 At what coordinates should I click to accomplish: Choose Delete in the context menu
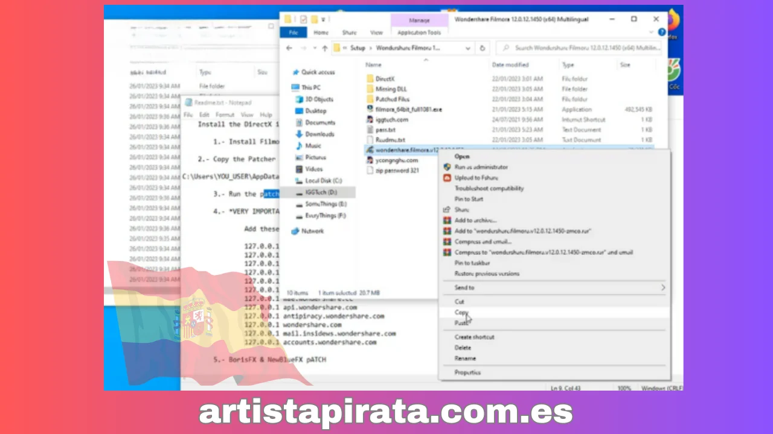pyautogui.click(x=463, y=348)
